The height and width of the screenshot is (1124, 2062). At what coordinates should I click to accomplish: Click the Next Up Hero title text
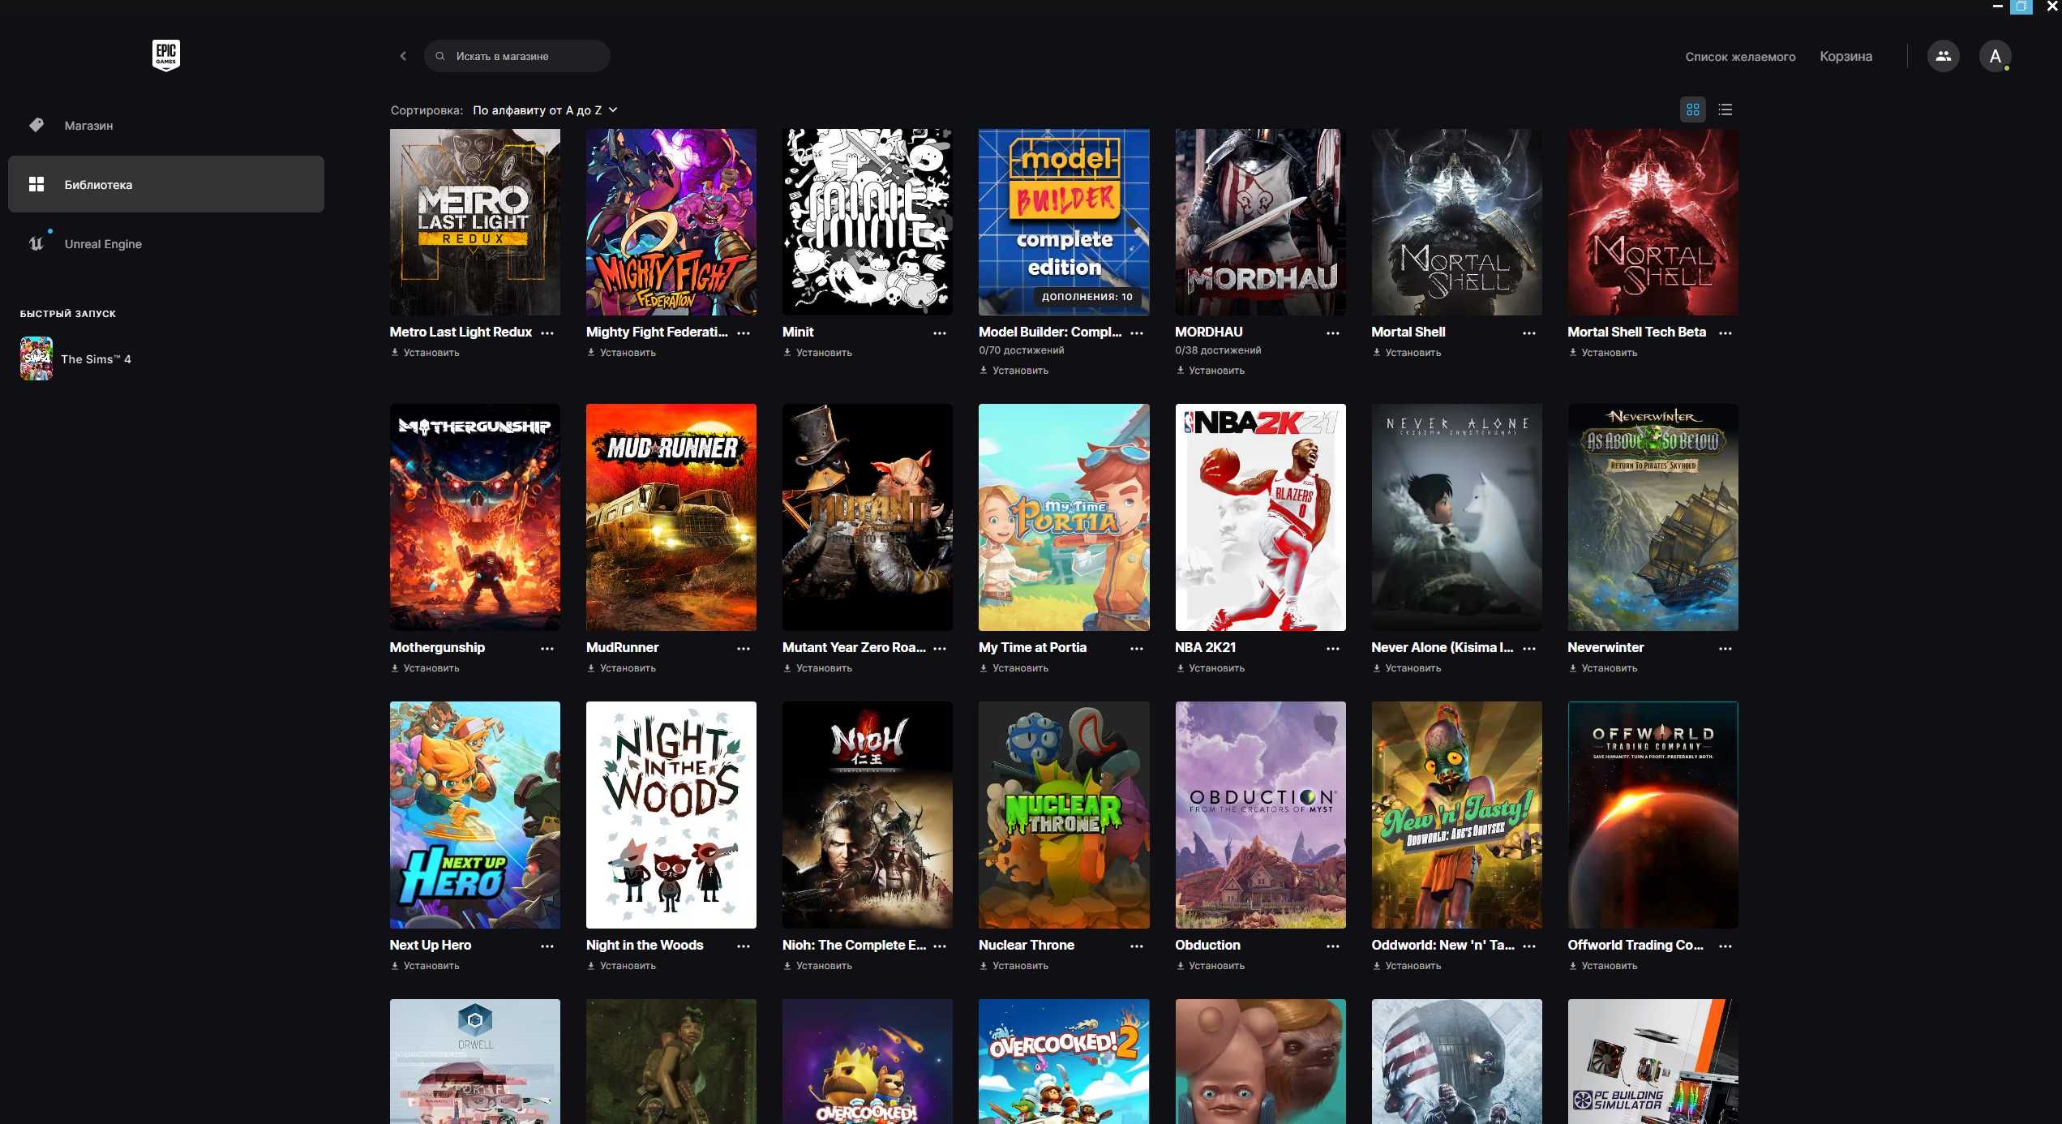[x=430, y=945]
